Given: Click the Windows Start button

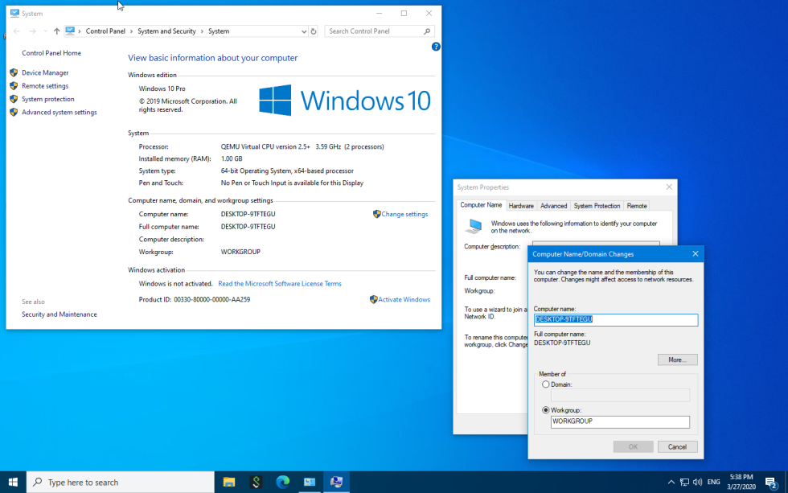Looking at the screenshot, I should (13, 482).
